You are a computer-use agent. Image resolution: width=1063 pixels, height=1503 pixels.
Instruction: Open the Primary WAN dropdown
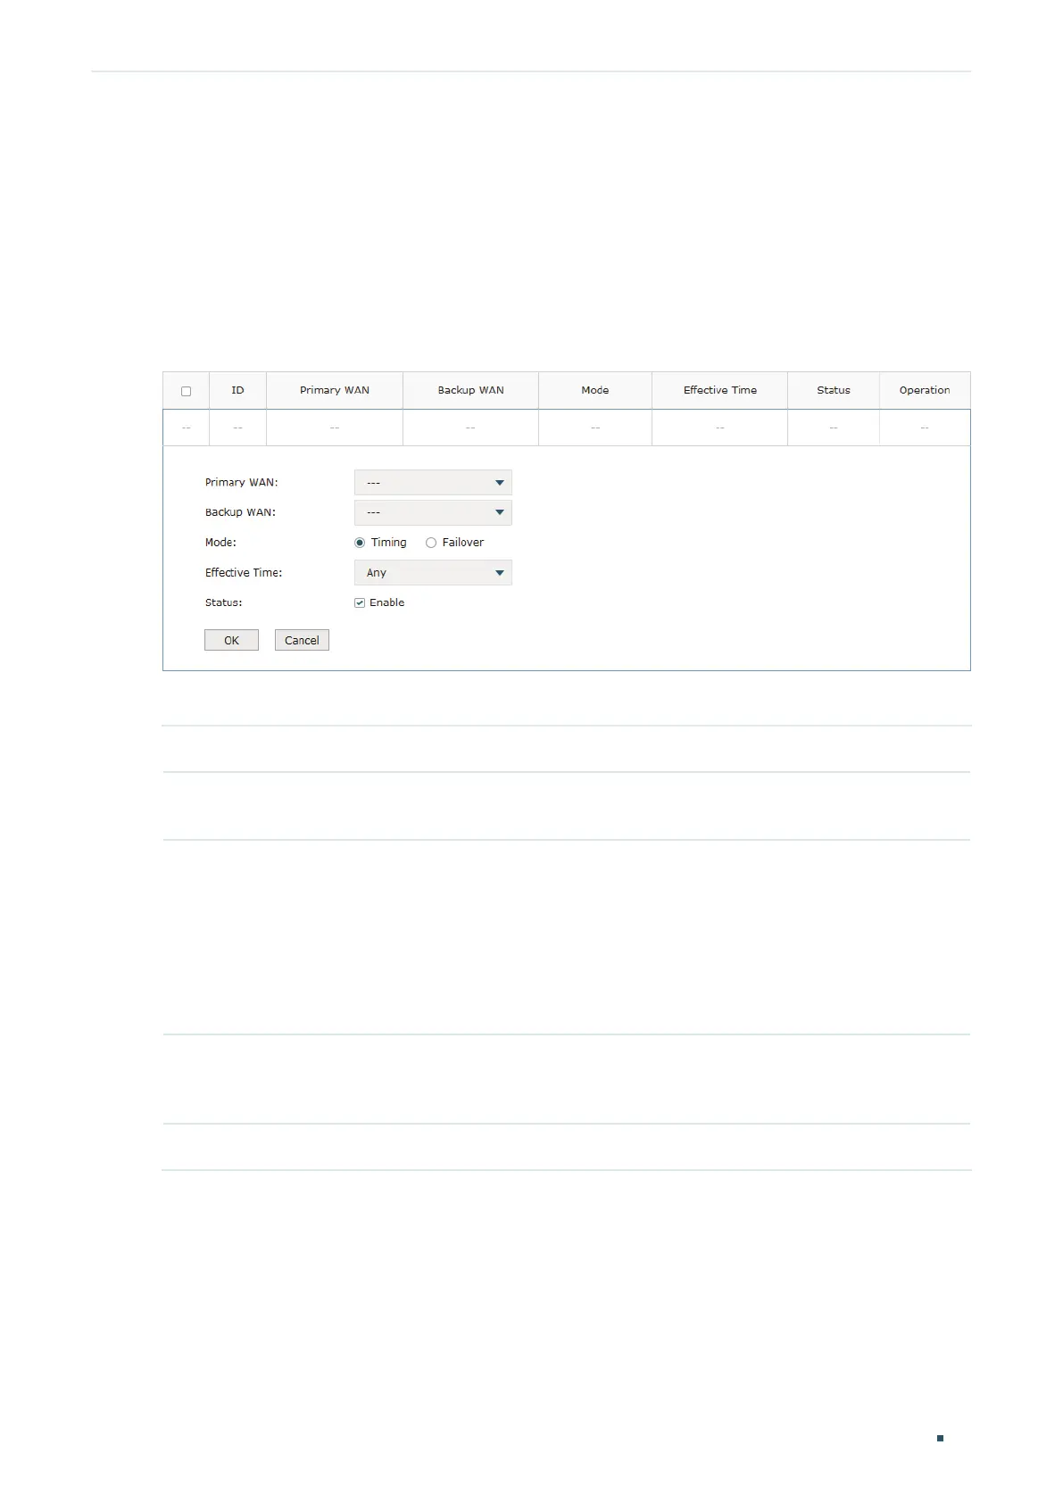tap(433, 483)
